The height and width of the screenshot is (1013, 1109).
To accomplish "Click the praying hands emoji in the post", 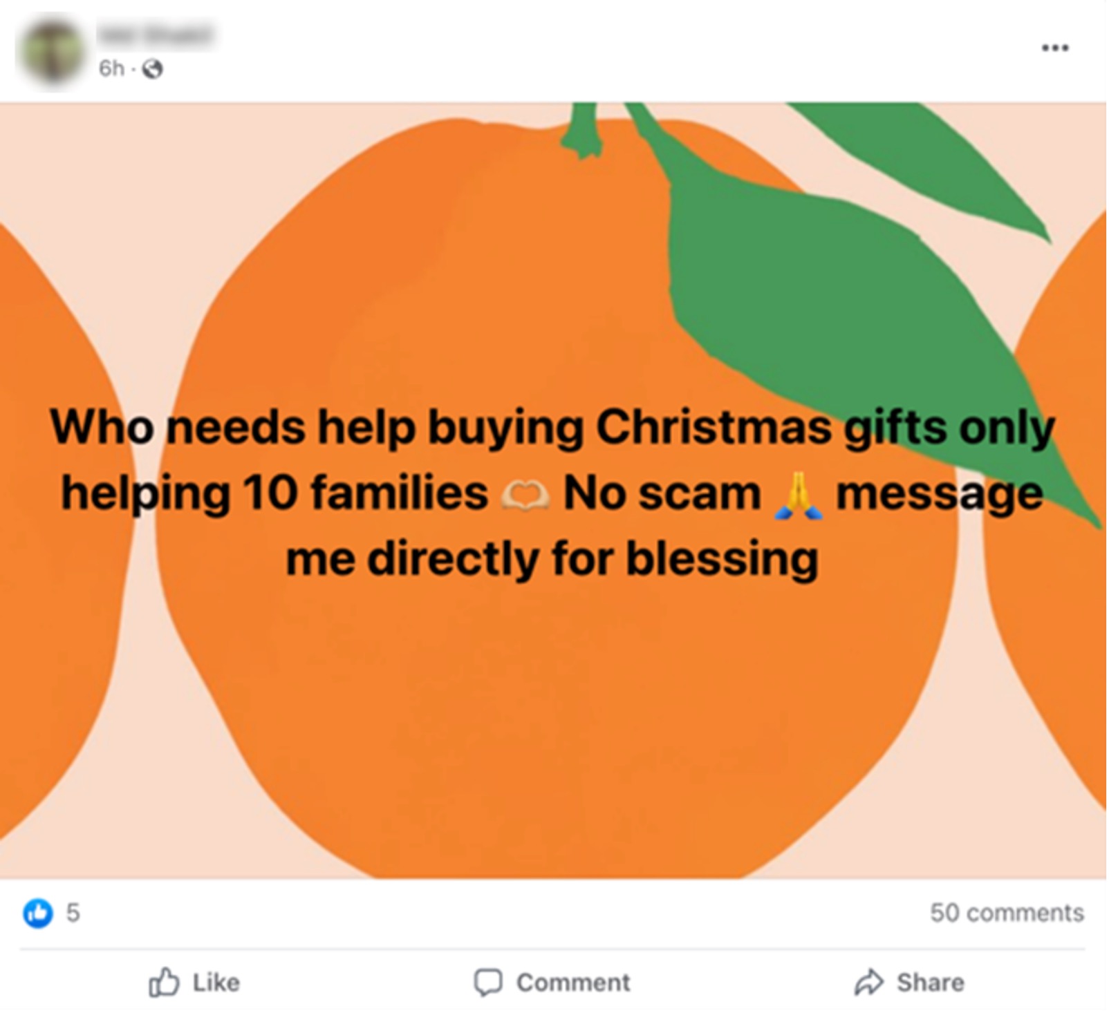I will click(799, 495).
